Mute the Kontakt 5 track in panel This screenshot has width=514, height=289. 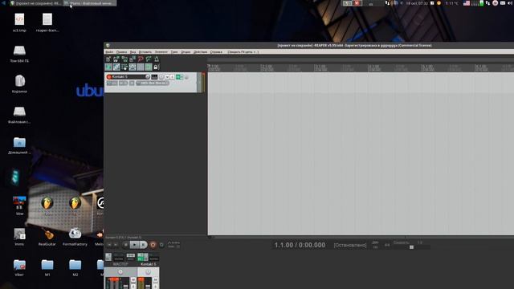(x=167, y=77)
